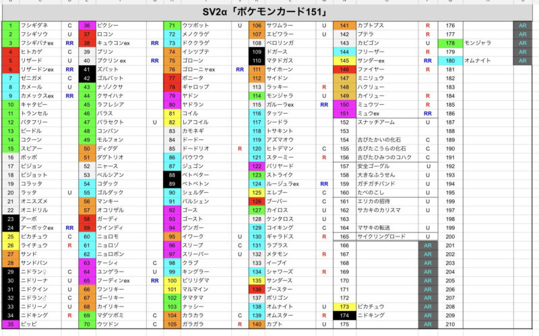Select the ゴルバット cell
This screenshot has width=539, height=336.
point(121,78)
